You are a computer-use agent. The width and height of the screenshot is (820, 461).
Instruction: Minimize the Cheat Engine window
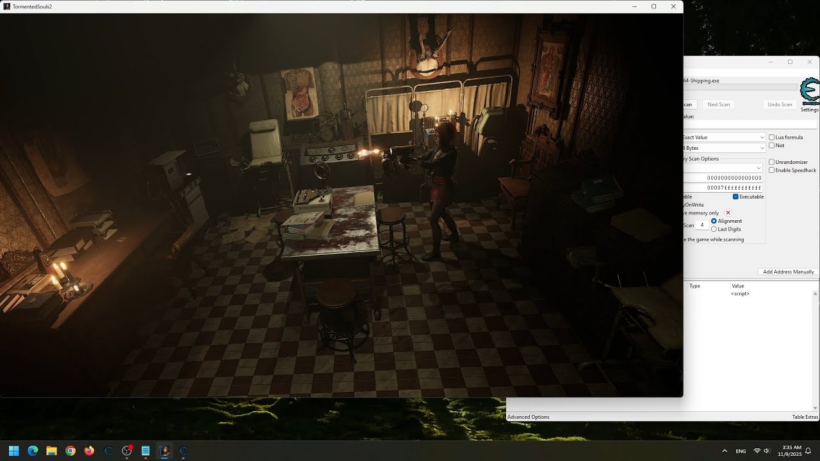pyautogui.click(x=771, y=62)
